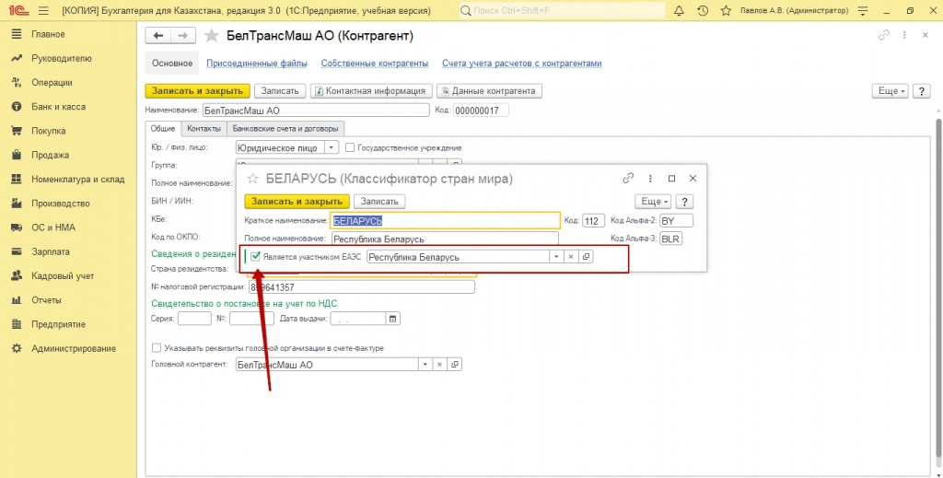Viewport: 943px width, 478px height.
Task: Open Кадровый учет section
Action: click(64, 275)
